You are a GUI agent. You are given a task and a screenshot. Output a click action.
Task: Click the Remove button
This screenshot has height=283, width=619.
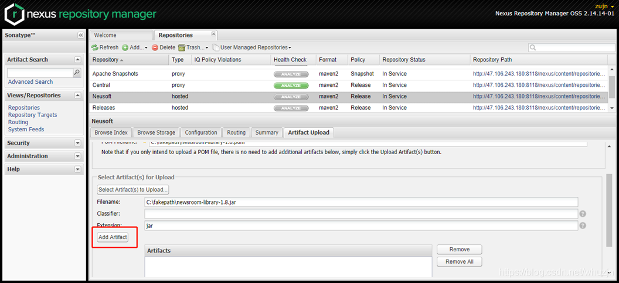(x=460, y=250)
